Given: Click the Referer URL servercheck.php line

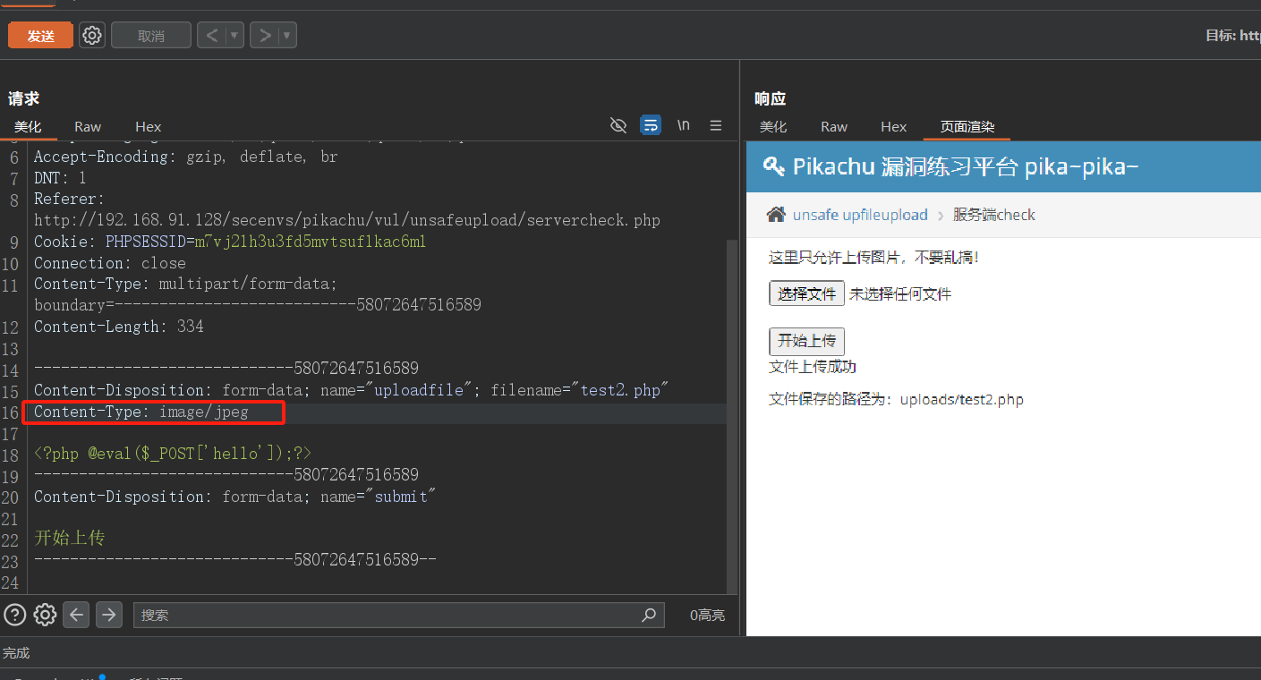Looking at the screenshot, I should coord(347,220).
